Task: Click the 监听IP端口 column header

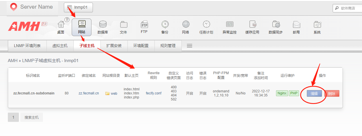Action: click(x=66, y=75)
